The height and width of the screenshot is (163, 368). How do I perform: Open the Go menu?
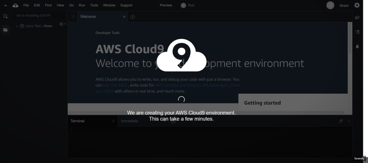(71, 5)
